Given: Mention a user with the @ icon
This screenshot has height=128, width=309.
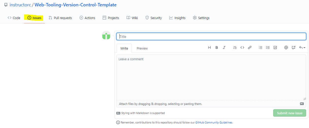Looking at the screenshot, I should point(286,47).
